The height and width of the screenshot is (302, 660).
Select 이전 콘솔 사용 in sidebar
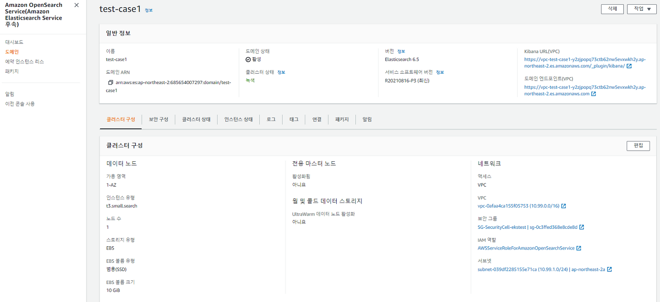pyautogui.click(x=20, y=104)
